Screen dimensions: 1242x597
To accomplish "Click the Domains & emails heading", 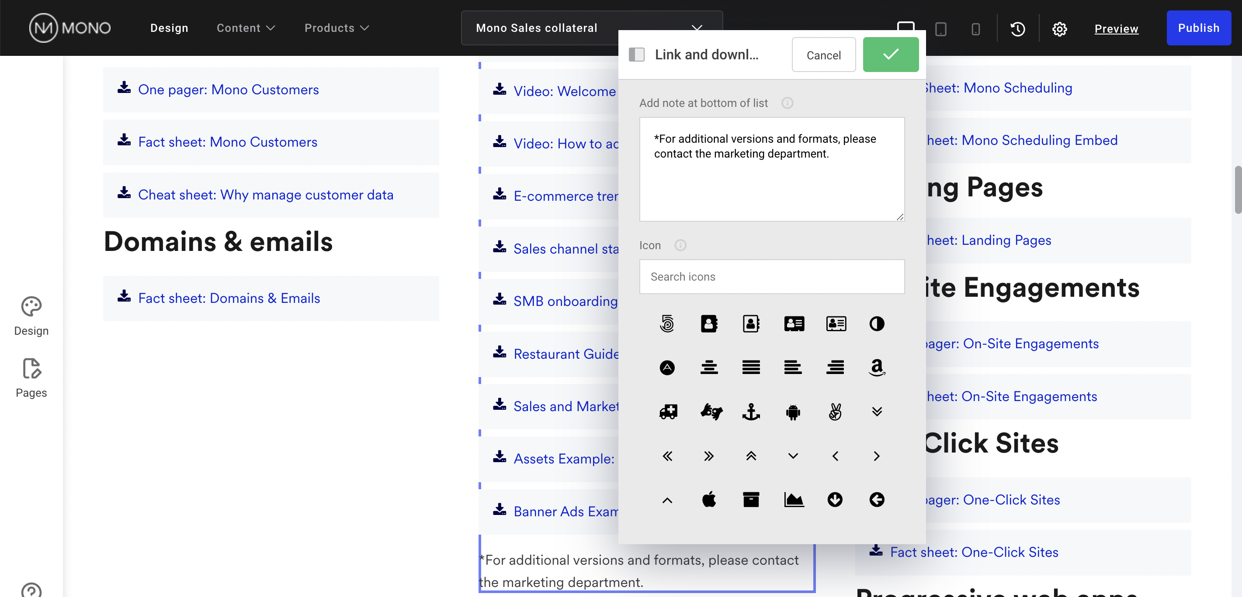I will [218, 241].
